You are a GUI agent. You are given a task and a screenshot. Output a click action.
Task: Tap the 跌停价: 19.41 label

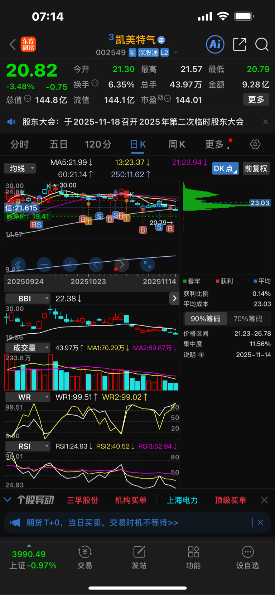click(28, 216)
